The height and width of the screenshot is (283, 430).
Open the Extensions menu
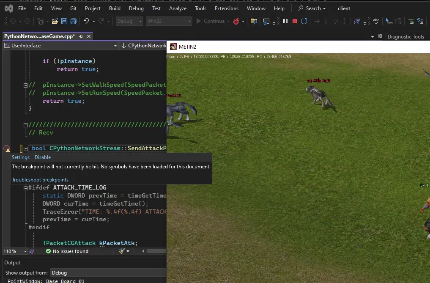tap(227, 8)
